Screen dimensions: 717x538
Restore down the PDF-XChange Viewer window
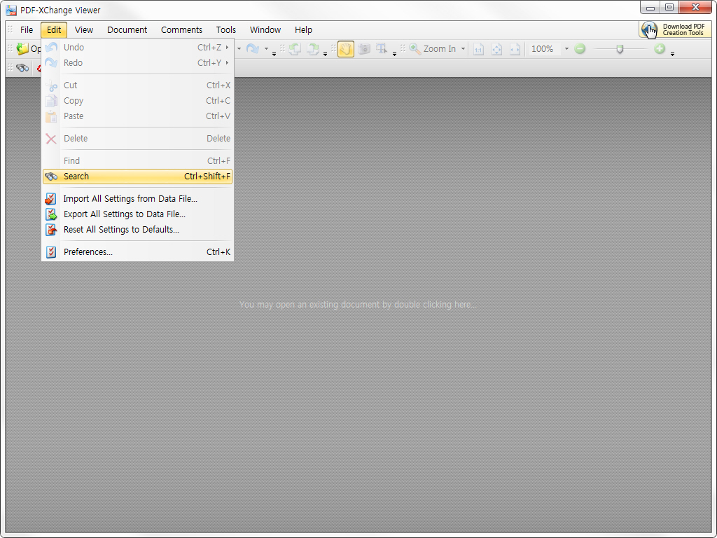click(x=669, y=8)
